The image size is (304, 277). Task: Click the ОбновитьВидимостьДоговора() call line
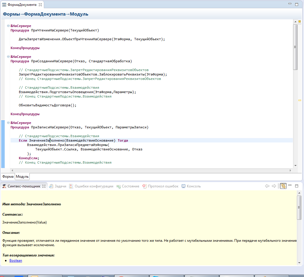47,105
